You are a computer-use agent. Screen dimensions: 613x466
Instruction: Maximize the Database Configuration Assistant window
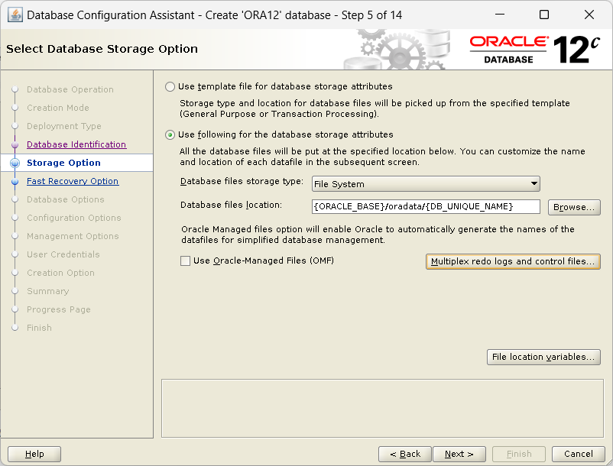pos(543,15)
